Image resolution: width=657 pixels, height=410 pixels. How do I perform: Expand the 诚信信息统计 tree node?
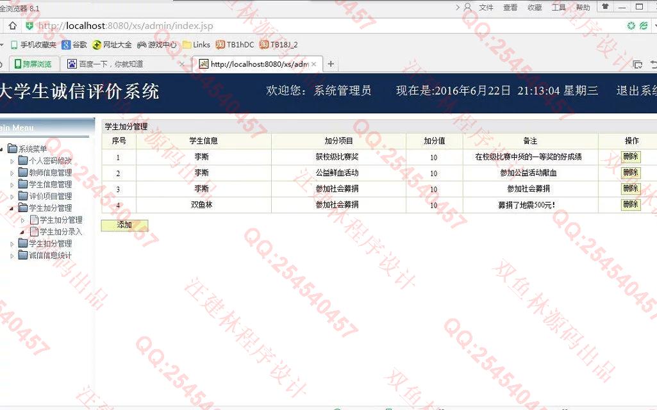(12, 256)
